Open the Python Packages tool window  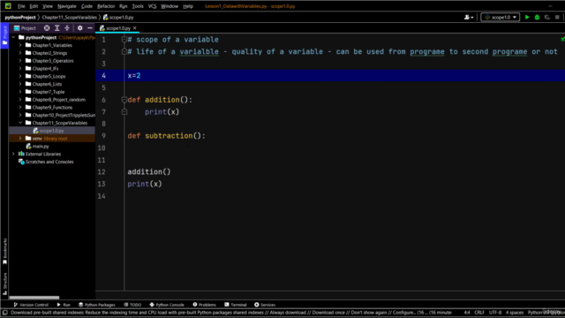(97, 305)
